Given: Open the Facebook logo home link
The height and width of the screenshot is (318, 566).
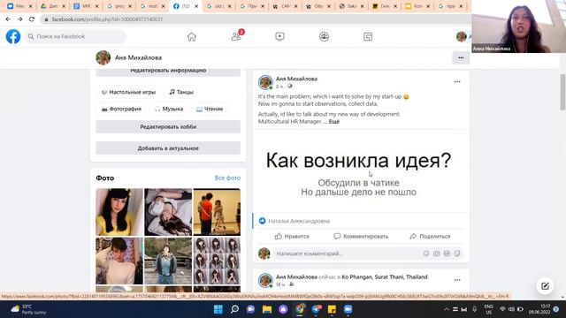Looking at the screenshot, I should pos(13,36).
